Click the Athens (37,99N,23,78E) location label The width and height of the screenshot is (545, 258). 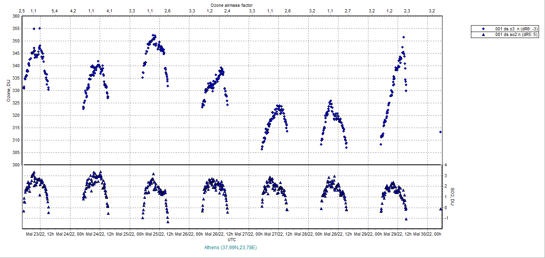point(230,248)
